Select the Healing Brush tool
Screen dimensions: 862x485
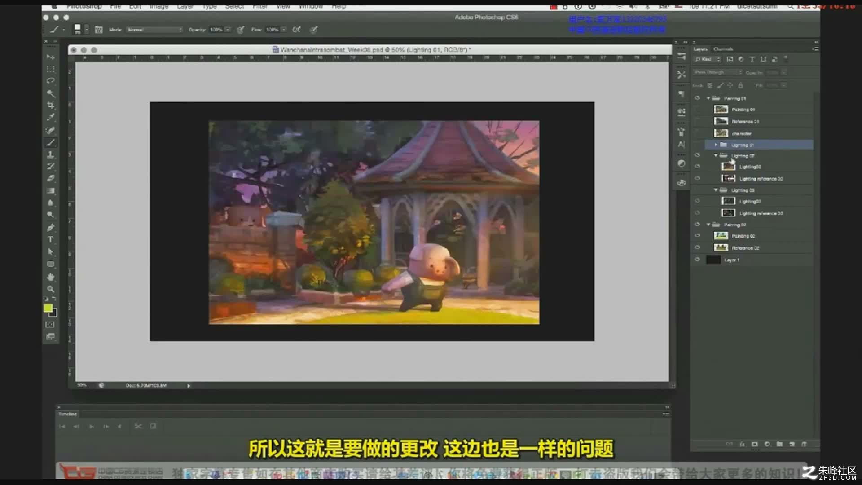pyautogui.click(x=50, y=130)
